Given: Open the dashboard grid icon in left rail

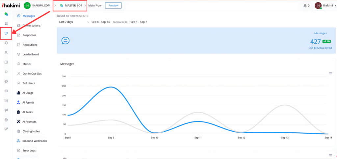Looking at the screenshot, I should tap(6, 24).
